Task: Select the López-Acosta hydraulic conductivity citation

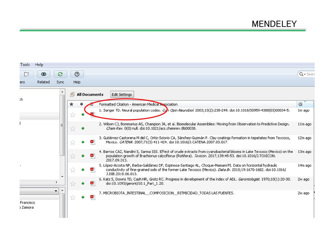Action: (x=193, y=170)
